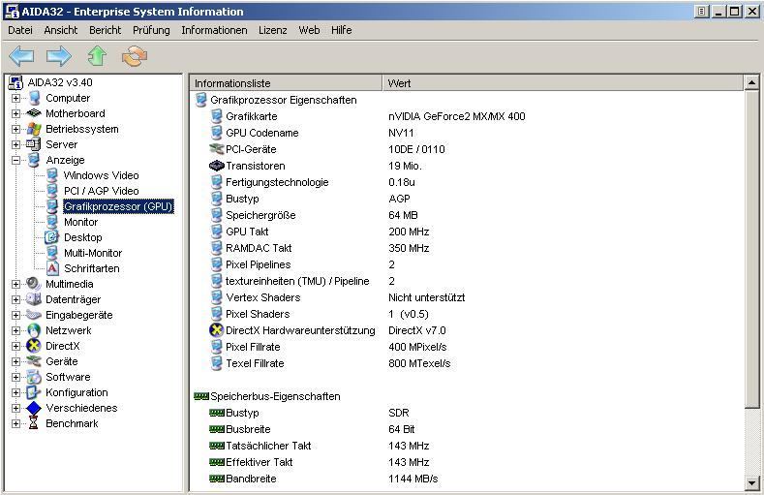
Task: Click the green up-level arrow icon
Action: coord(97,56)
